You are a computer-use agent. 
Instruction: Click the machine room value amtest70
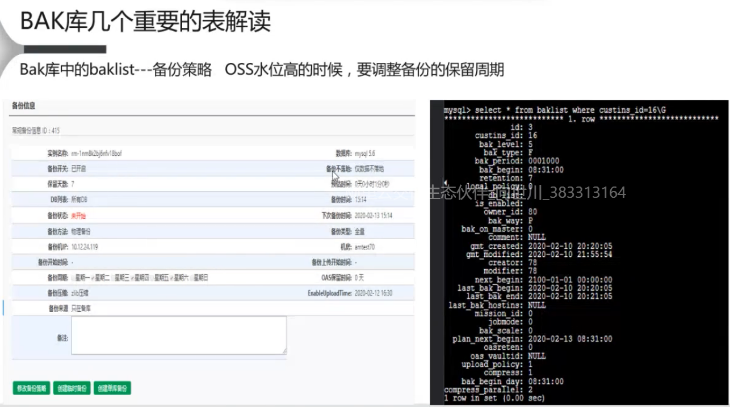(x=364, y=247)
